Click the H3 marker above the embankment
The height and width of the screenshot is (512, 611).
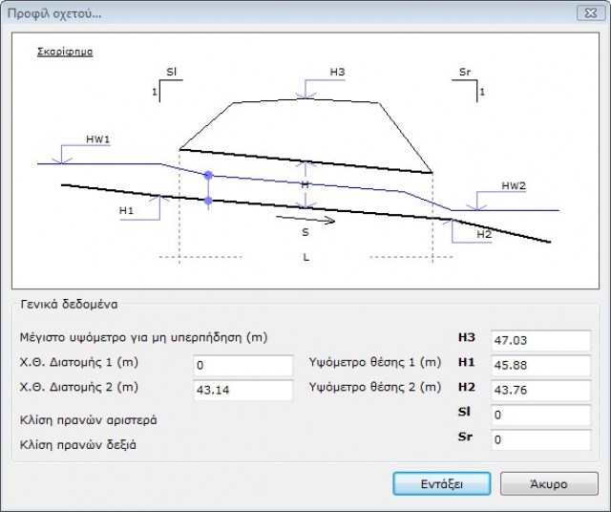coord(337,73)
